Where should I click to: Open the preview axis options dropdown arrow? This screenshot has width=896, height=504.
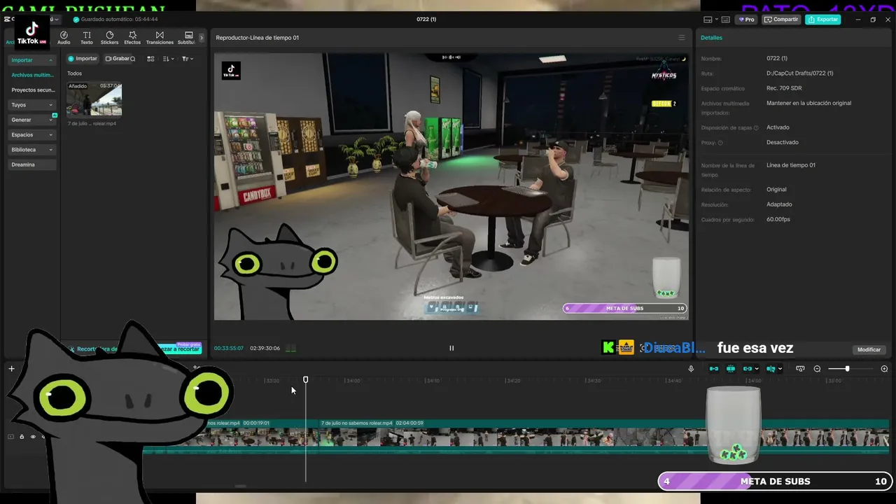click(x=780, y=369)
